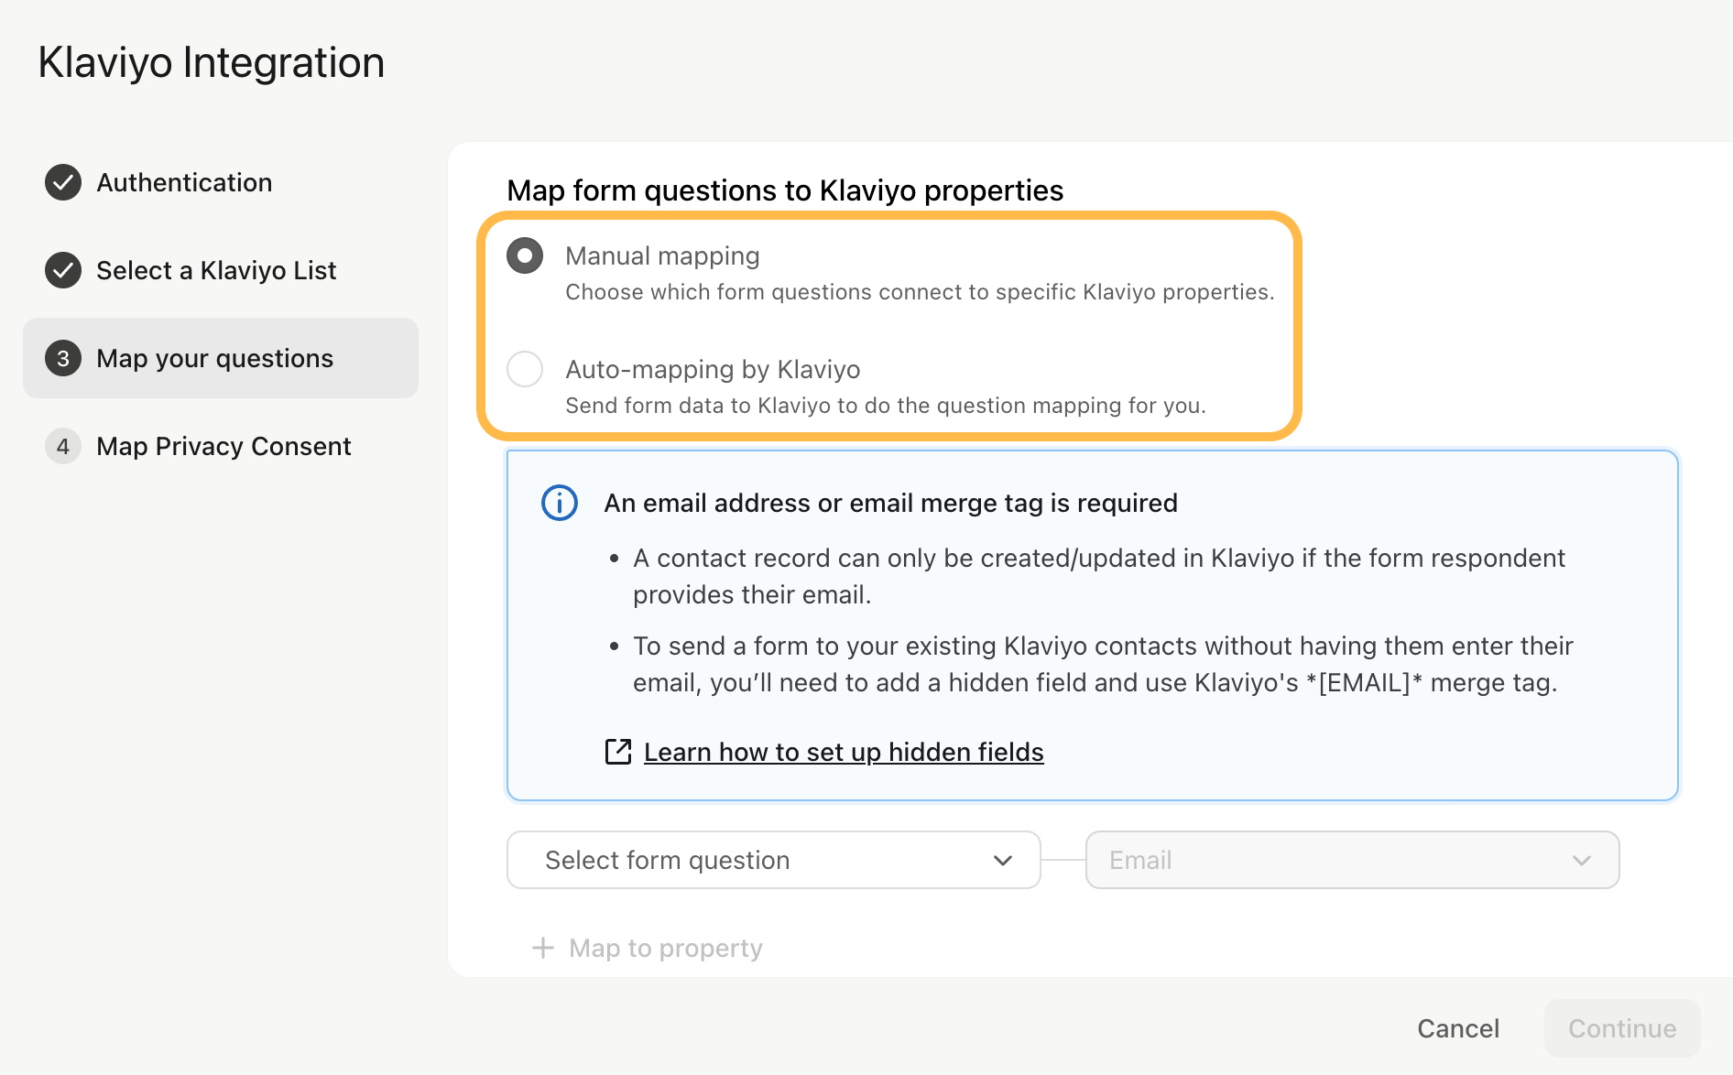
Task: Click the Klaviyo Integration title
Action: coord(211,62)
